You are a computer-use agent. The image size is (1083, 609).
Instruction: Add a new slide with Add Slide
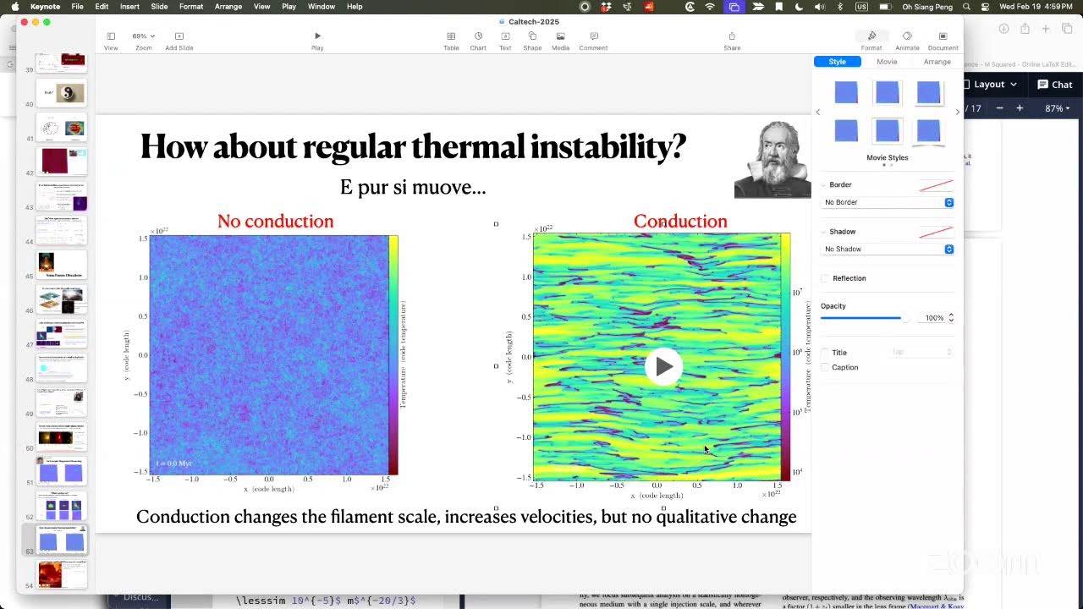(179, 41)
